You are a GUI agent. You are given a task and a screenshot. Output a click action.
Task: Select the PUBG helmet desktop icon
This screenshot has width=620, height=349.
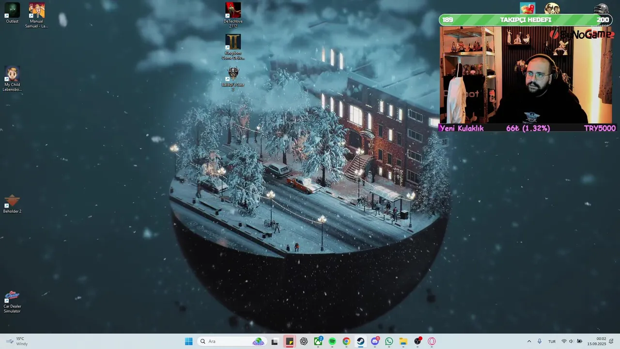coord(601,8)
